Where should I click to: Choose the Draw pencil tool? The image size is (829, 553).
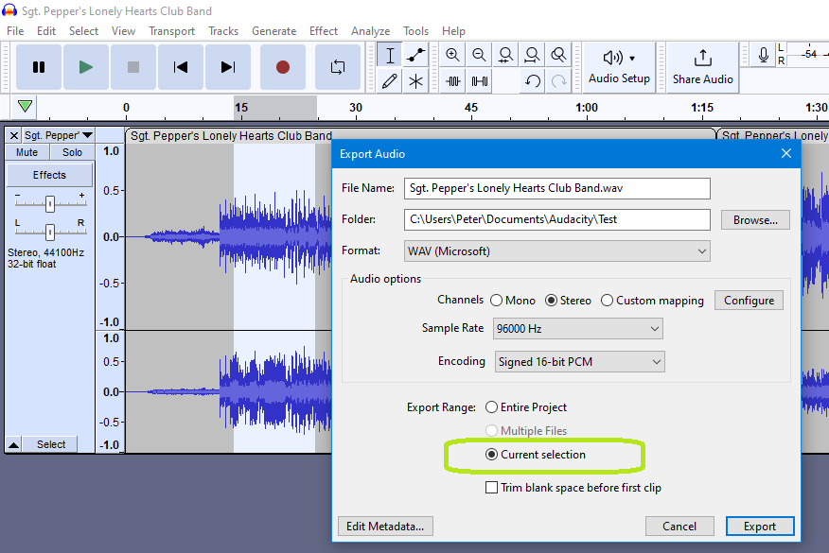point(390,81)
